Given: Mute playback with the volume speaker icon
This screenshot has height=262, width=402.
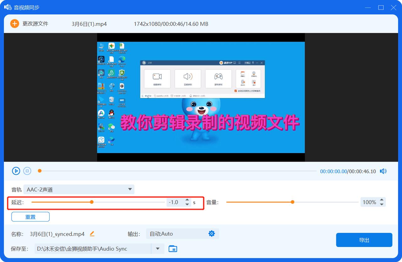Looking at the screenshot, I should click(383, 171).
